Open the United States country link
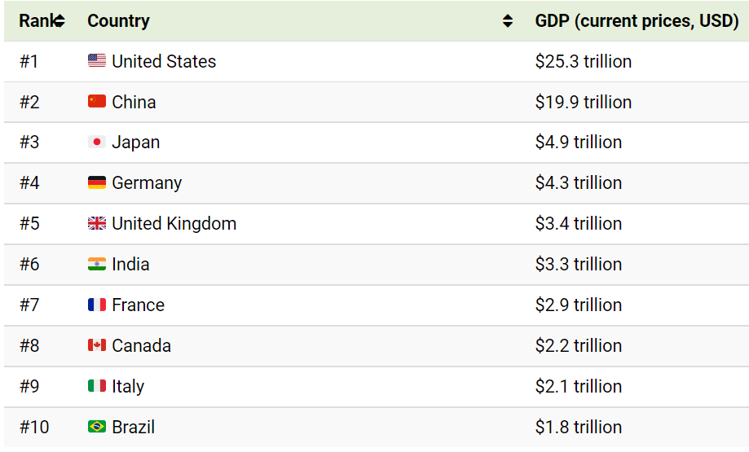749x452 pixels. [x=164, y=61]
